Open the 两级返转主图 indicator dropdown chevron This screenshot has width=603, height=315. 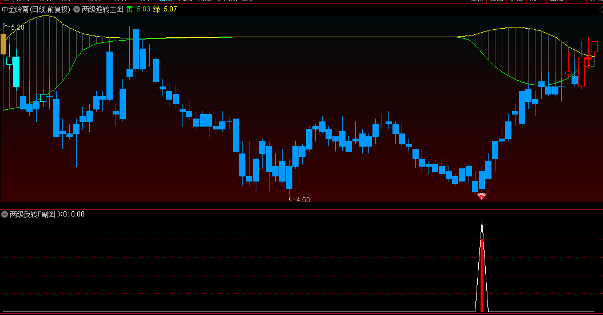tap(77, 9)
